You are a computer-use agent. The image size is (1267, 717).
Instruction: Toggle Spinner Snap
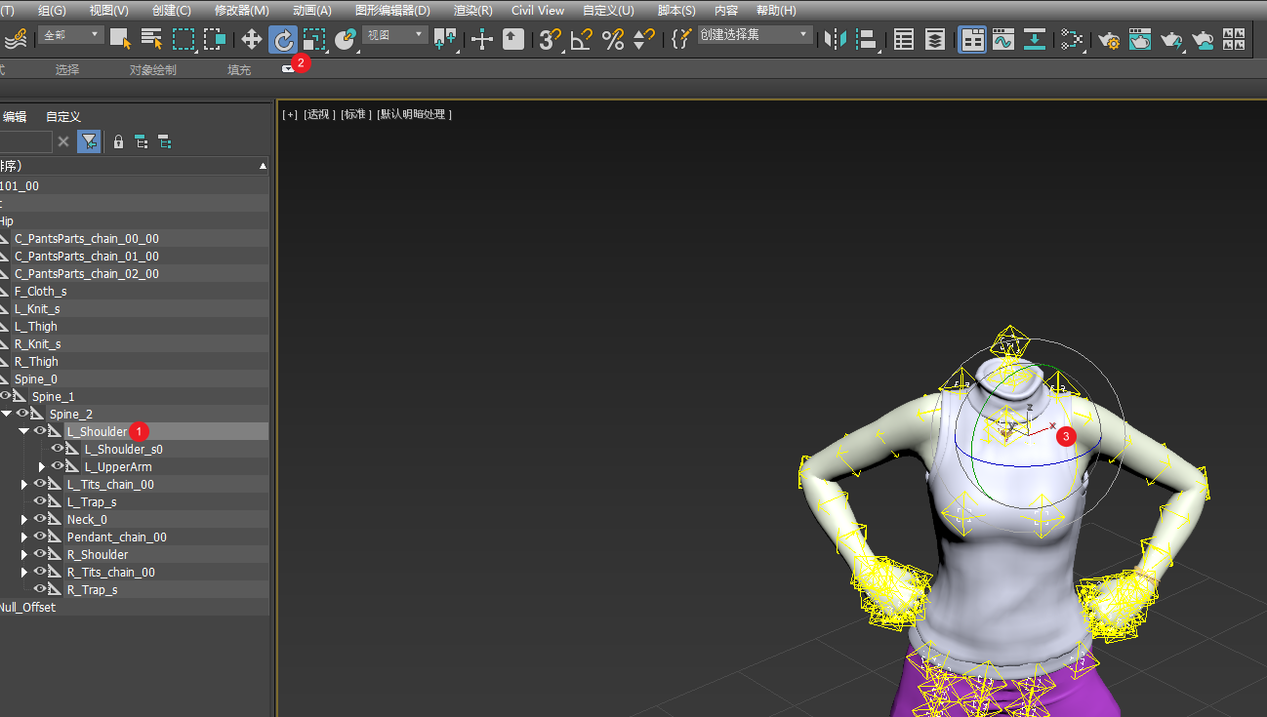[644, 39]
